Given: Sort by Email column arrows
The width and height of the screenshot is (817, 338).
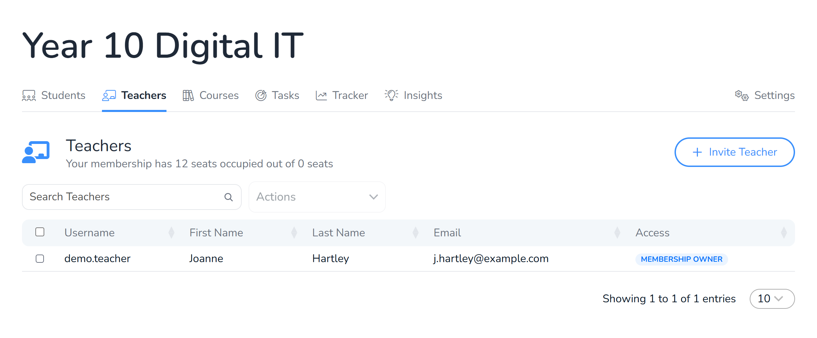Looking at the screenshot, I should point(617,233).
